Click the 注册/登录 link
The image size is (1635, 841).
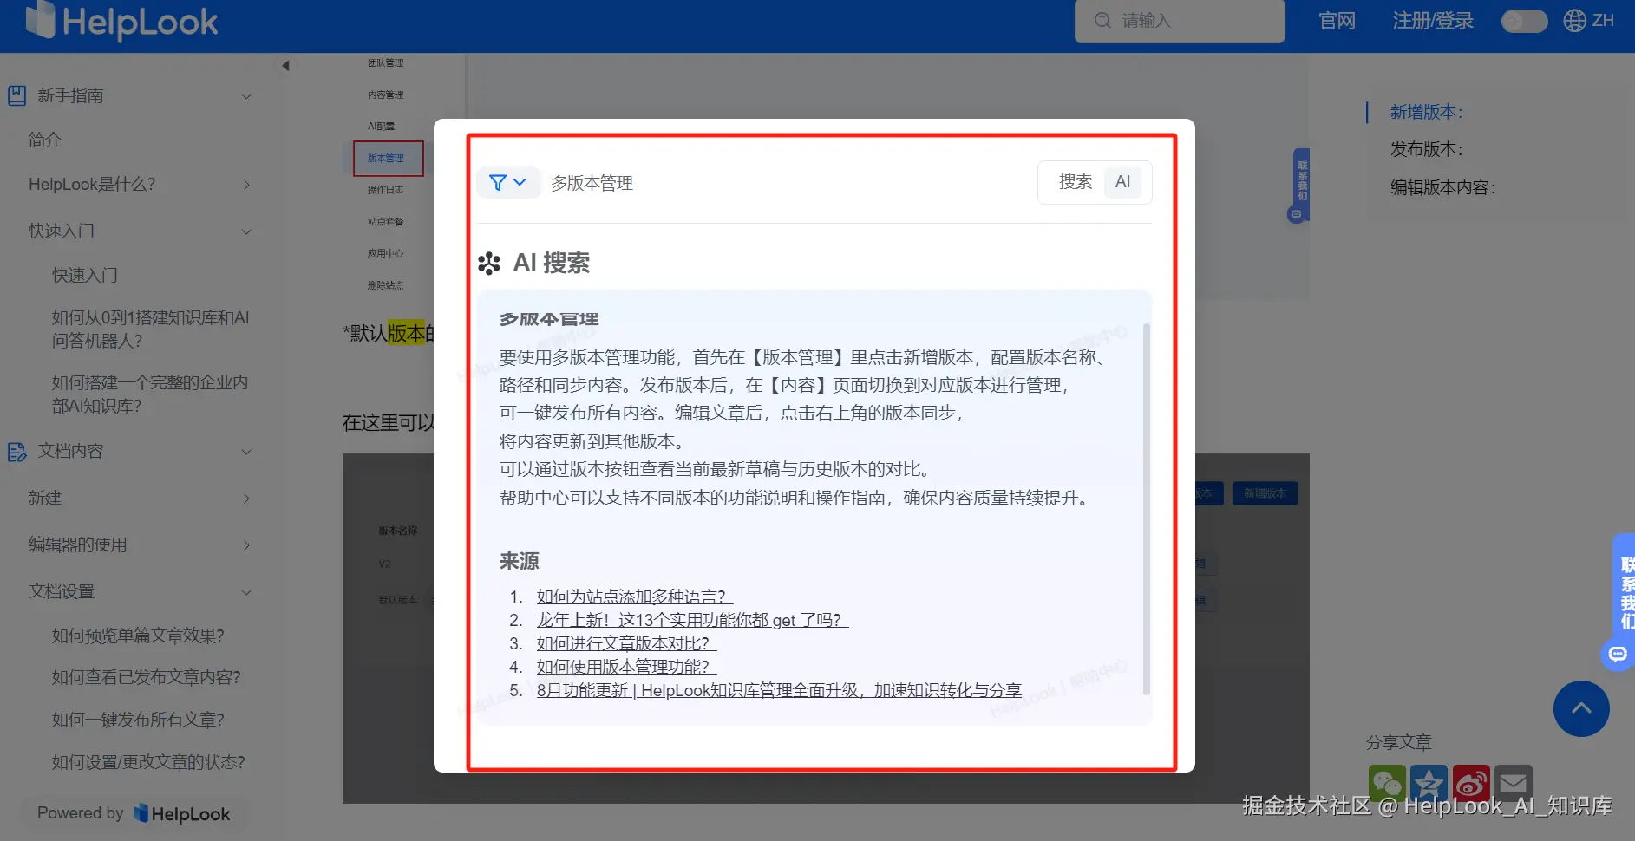click(1433, 21)
